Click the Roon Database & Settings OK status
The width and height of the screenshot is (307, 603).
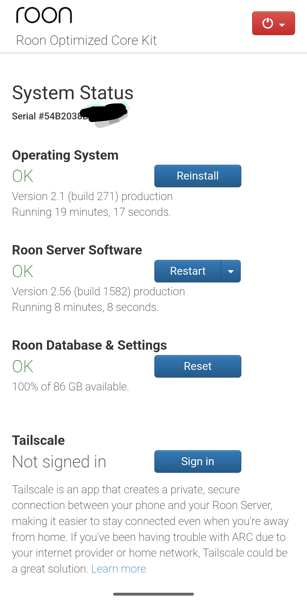(x=23, y=366)
